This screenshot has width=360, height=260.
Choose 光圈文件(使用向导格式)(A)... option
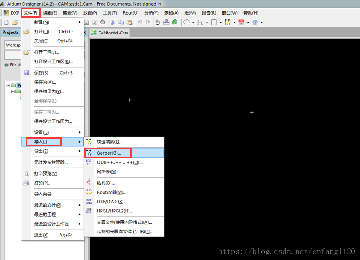point(124,222)
